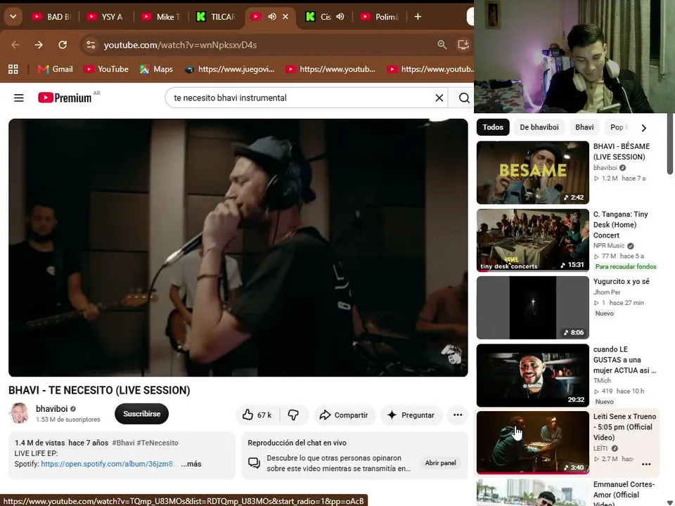
Task: Open options menu for Leïti Sene video
Action: tap(646, 465)
